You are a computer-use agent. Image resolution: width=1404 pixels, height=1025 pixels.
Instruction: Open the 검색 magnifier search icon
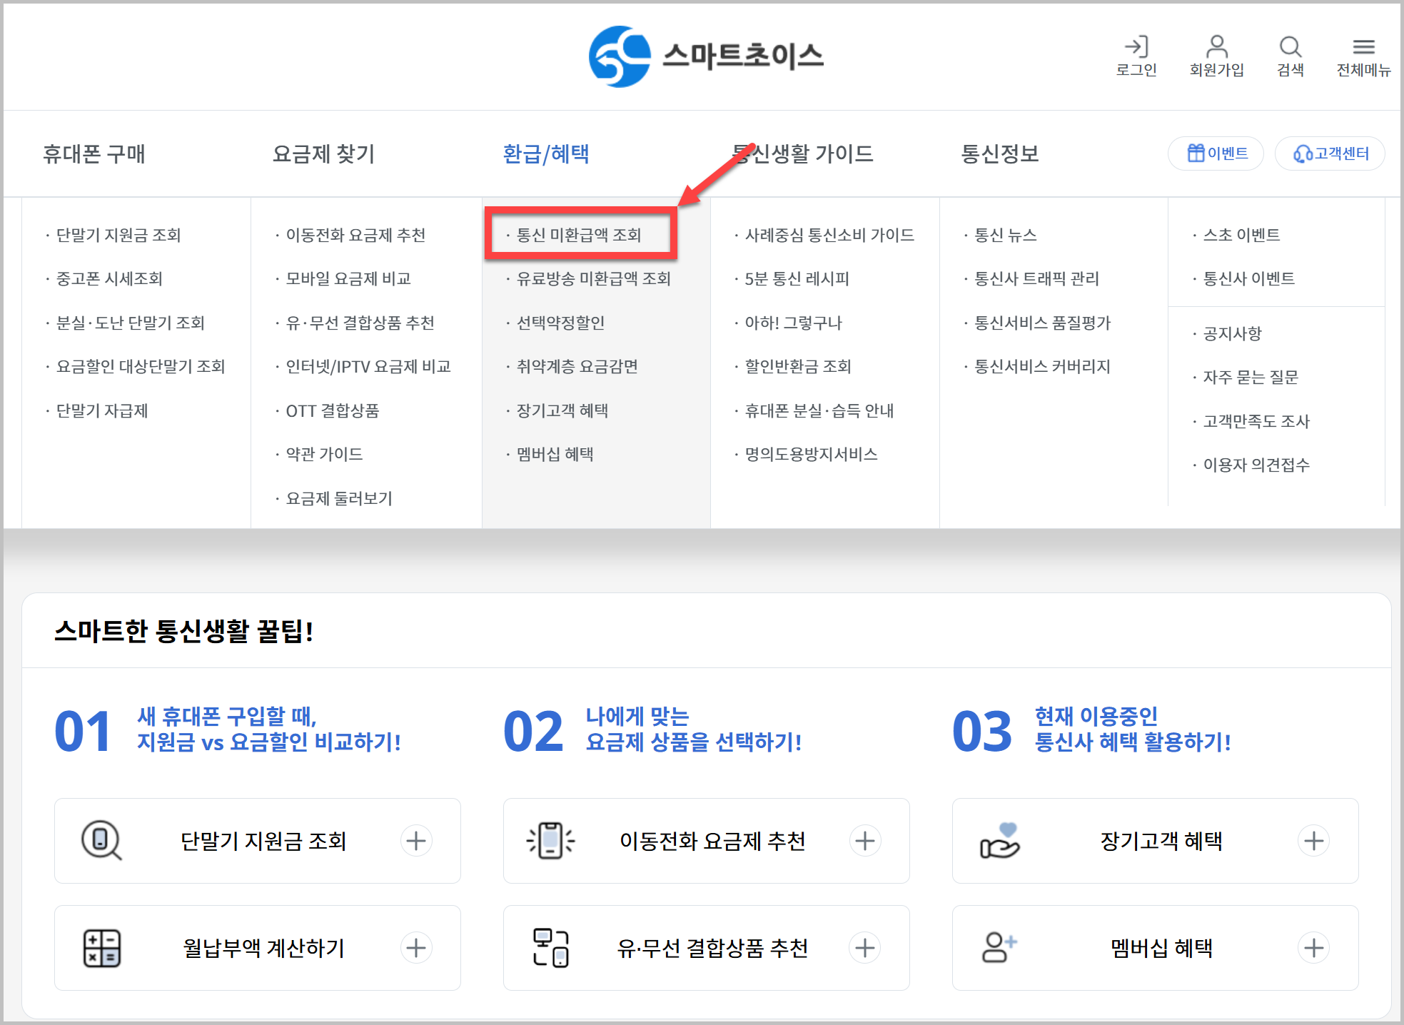click(x=1290, y=47)
